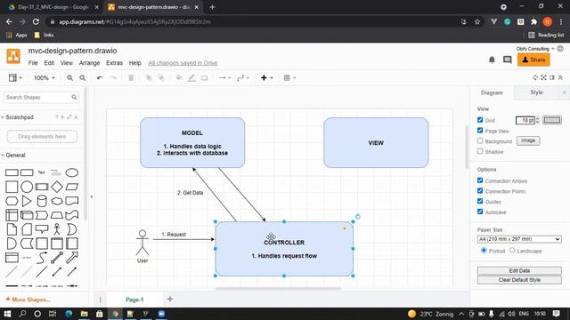Click Clear Default Style button

[x=519, y=280]
